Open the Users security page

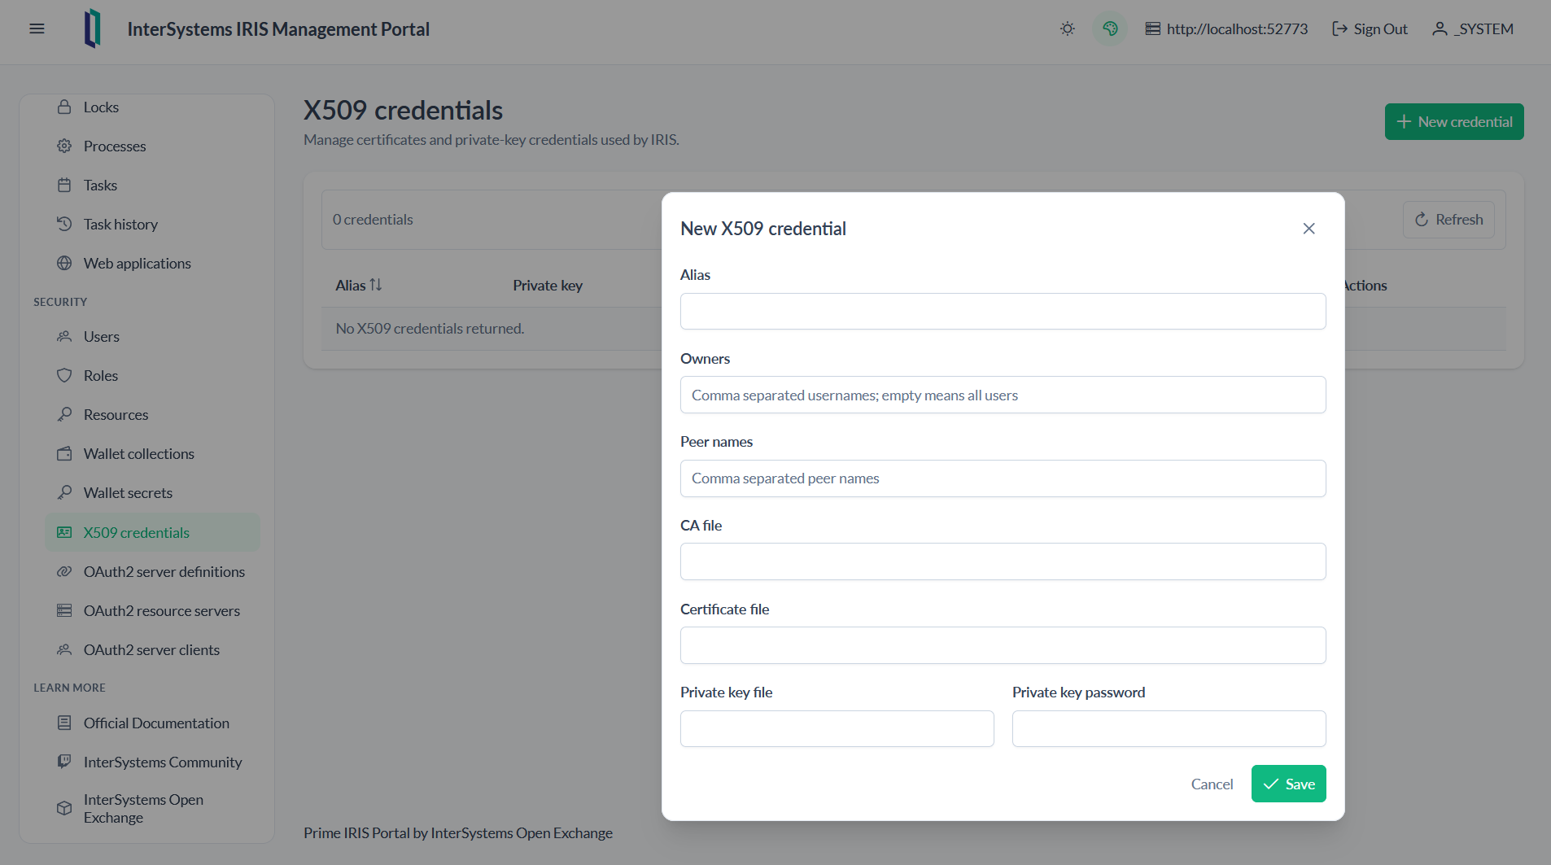point(152,336)
